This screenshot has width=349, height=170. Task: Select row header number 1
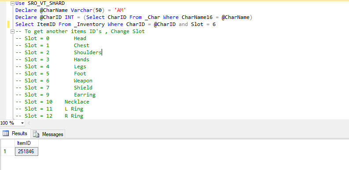(7, 152)
